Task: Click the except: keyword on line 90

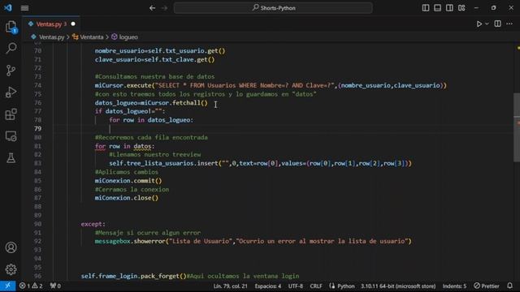Action: 93,224
